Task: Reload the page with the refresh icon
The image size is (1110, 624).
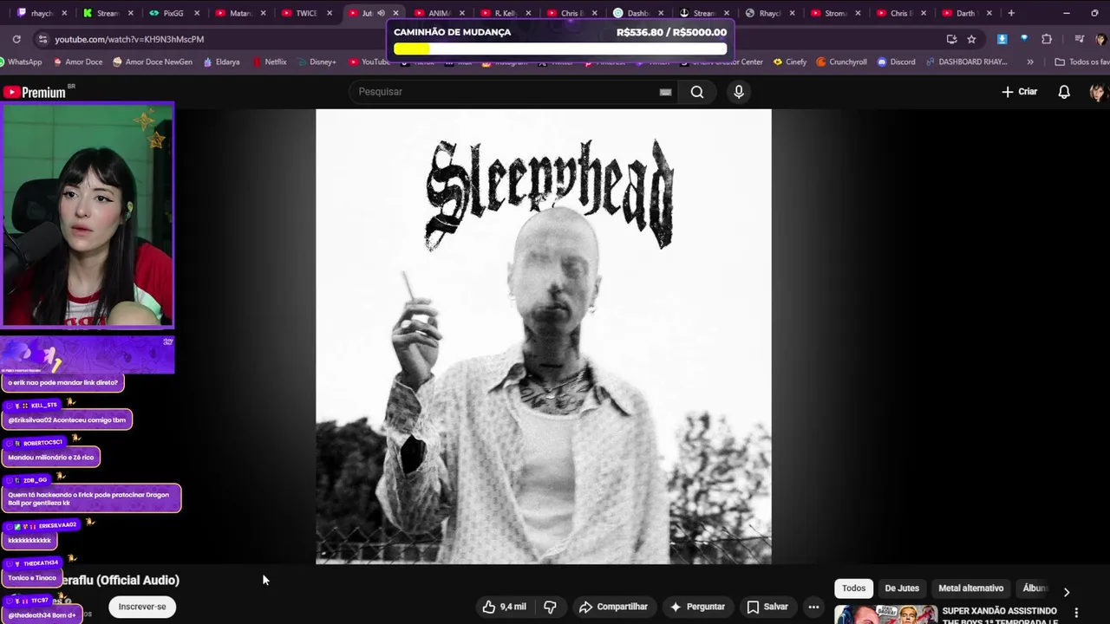Action: coord(16,39)
